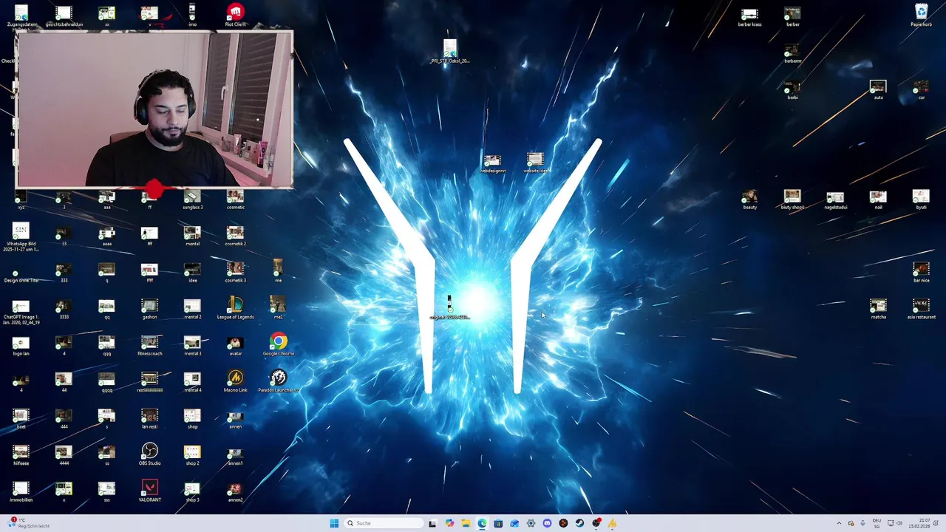Select the 'sunglass 3' desktop file
This screenshot has width=946, height=532.
192,199
